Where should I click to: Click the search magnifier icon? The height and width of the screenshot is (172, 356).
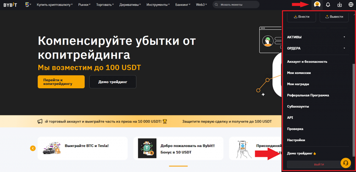(x=216, y=4)
